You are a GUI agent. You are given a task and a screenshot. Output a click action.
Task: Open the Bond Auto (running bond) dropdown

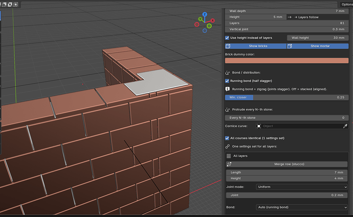coord(302,207)
